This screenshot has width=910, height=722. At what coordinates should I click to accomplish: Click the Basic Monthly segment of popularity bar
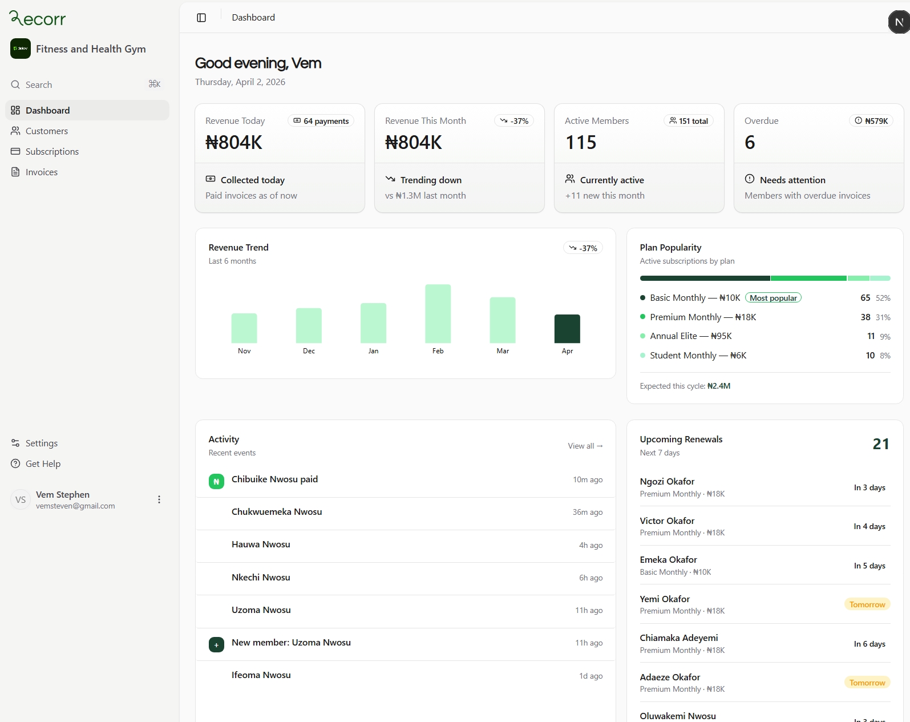[705, 279]
